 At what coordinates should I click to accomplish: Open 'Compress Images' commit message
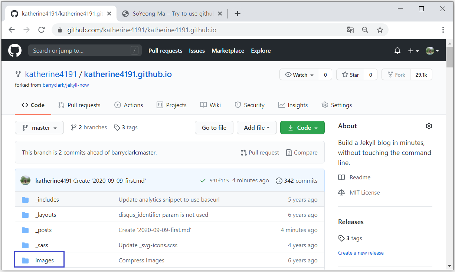pos(141,261)
